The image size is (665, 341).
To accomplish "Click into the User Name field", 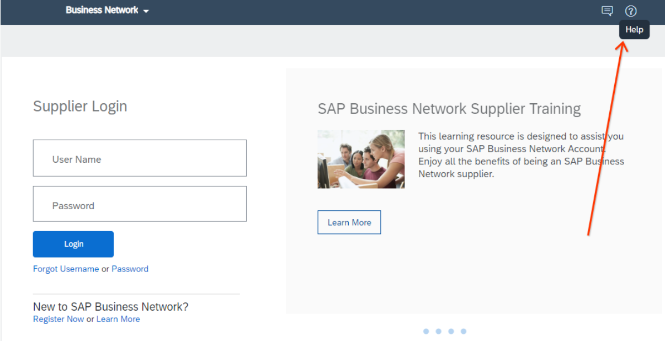I will click(x=140, y=158).
